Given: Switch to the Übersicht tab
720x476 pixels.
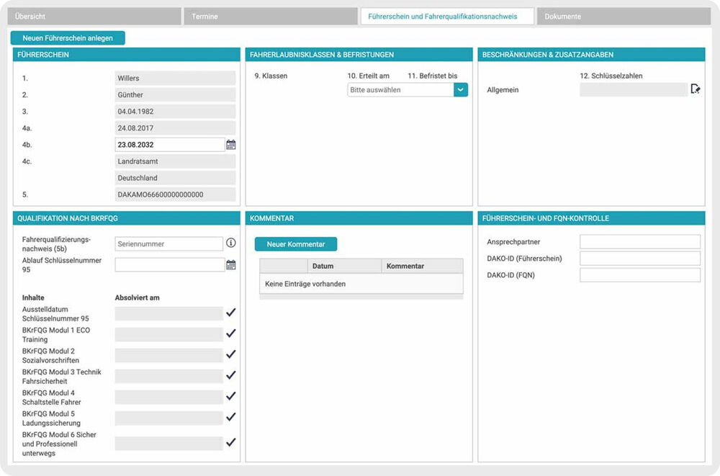Looking at the screenshot, I should point(95,17).
